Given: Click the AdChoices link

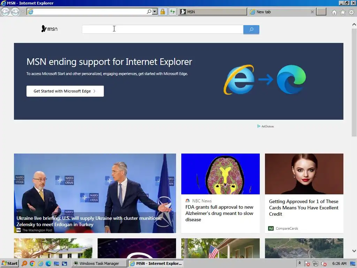Looking at the screenshot, I should [x=265, y=126].
